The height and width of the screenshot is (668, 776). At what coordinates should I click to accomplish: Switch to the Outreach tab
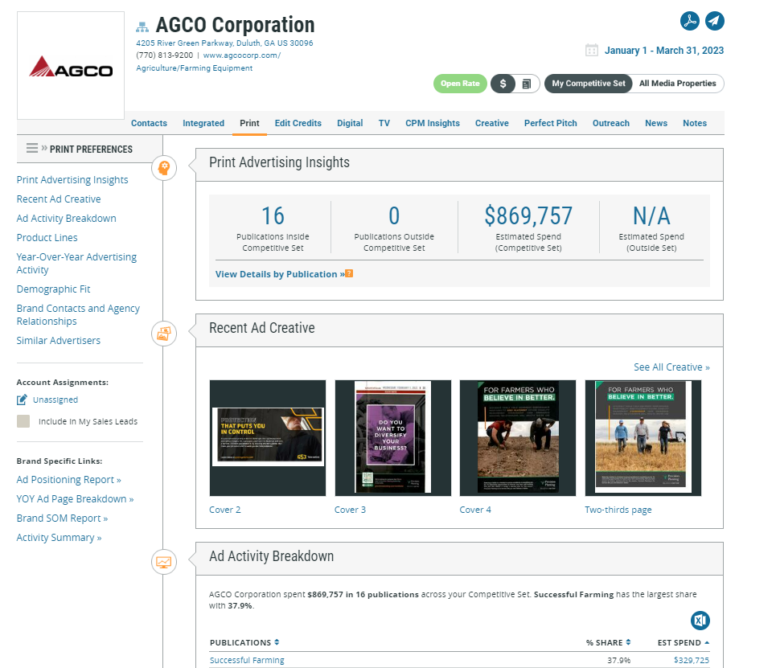611,123
